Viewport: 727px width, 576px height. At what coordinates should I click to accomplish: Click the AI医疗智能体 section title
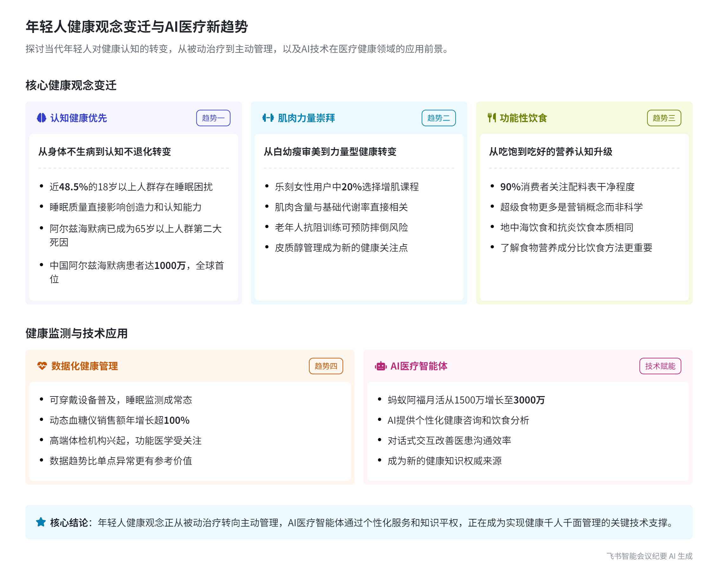click(x=419, y=366)
